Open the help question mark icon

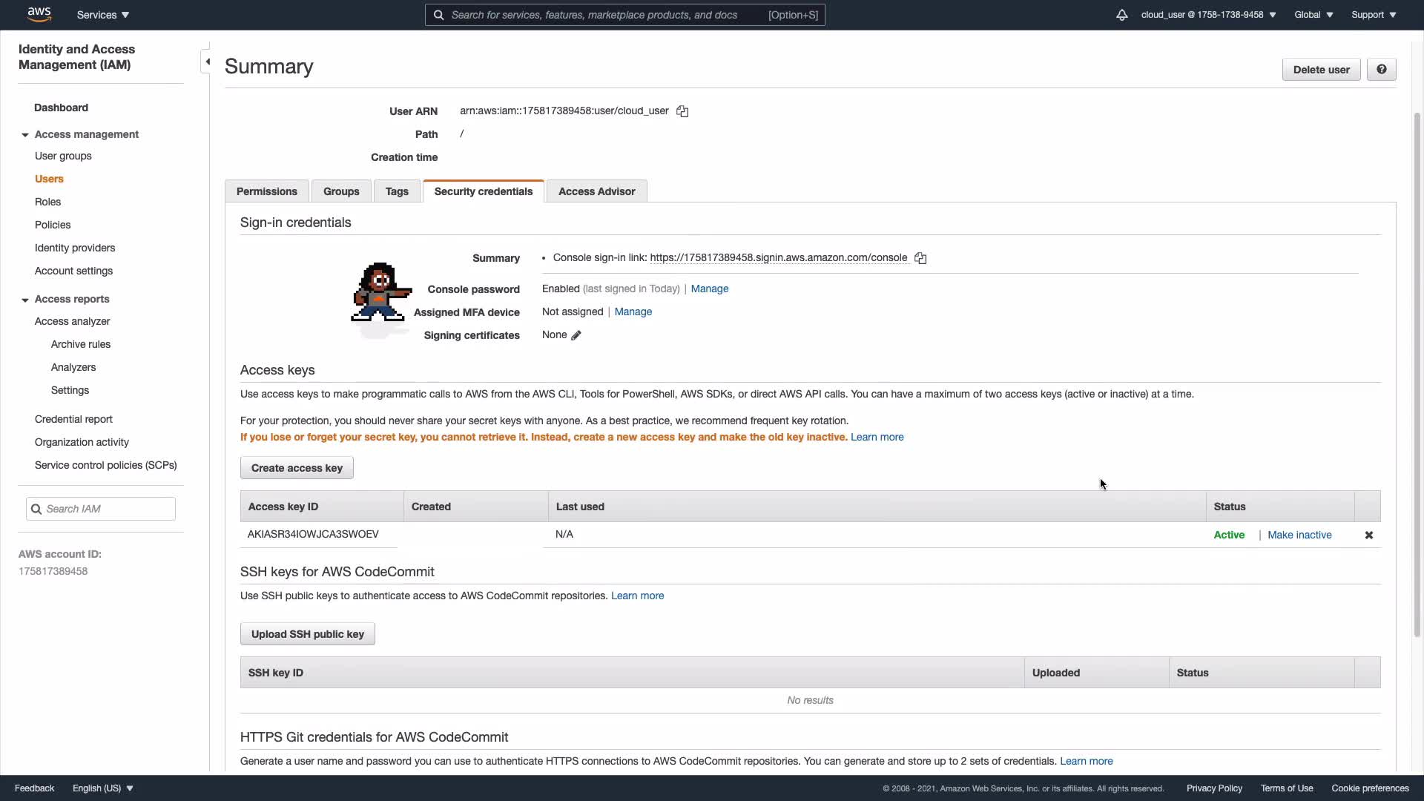click(1381, 70)
